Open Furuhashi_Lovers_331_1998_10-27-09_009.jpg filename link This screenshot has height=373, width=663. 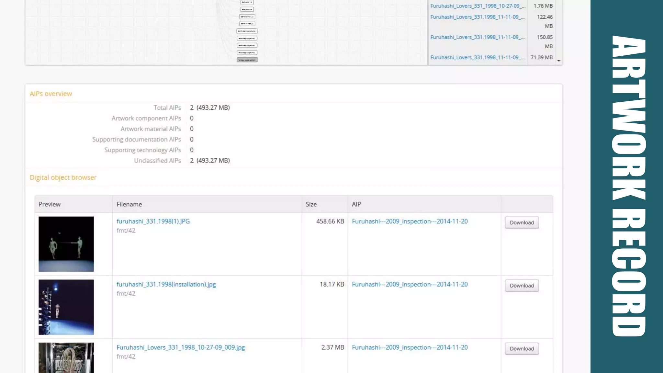181,347
